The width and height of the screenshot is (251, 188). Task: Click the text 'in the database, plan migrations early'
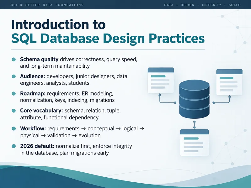[65, 153]
